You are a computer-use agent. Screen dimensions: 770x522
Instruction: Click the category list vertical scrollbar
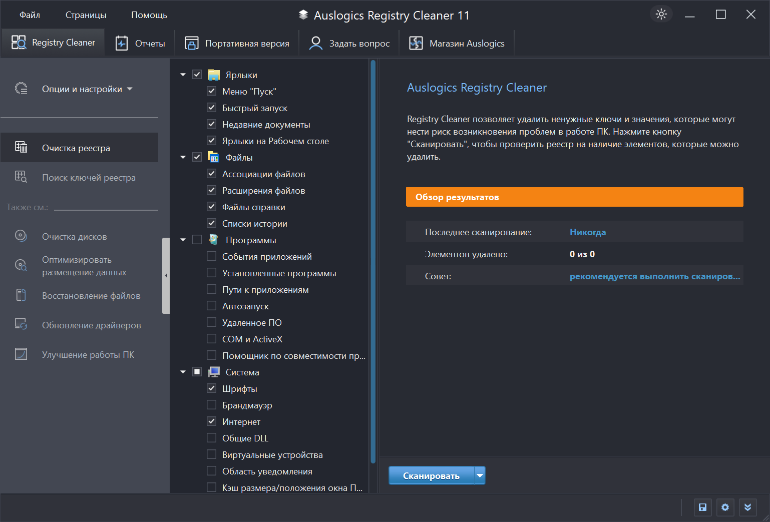pos(372,260)
